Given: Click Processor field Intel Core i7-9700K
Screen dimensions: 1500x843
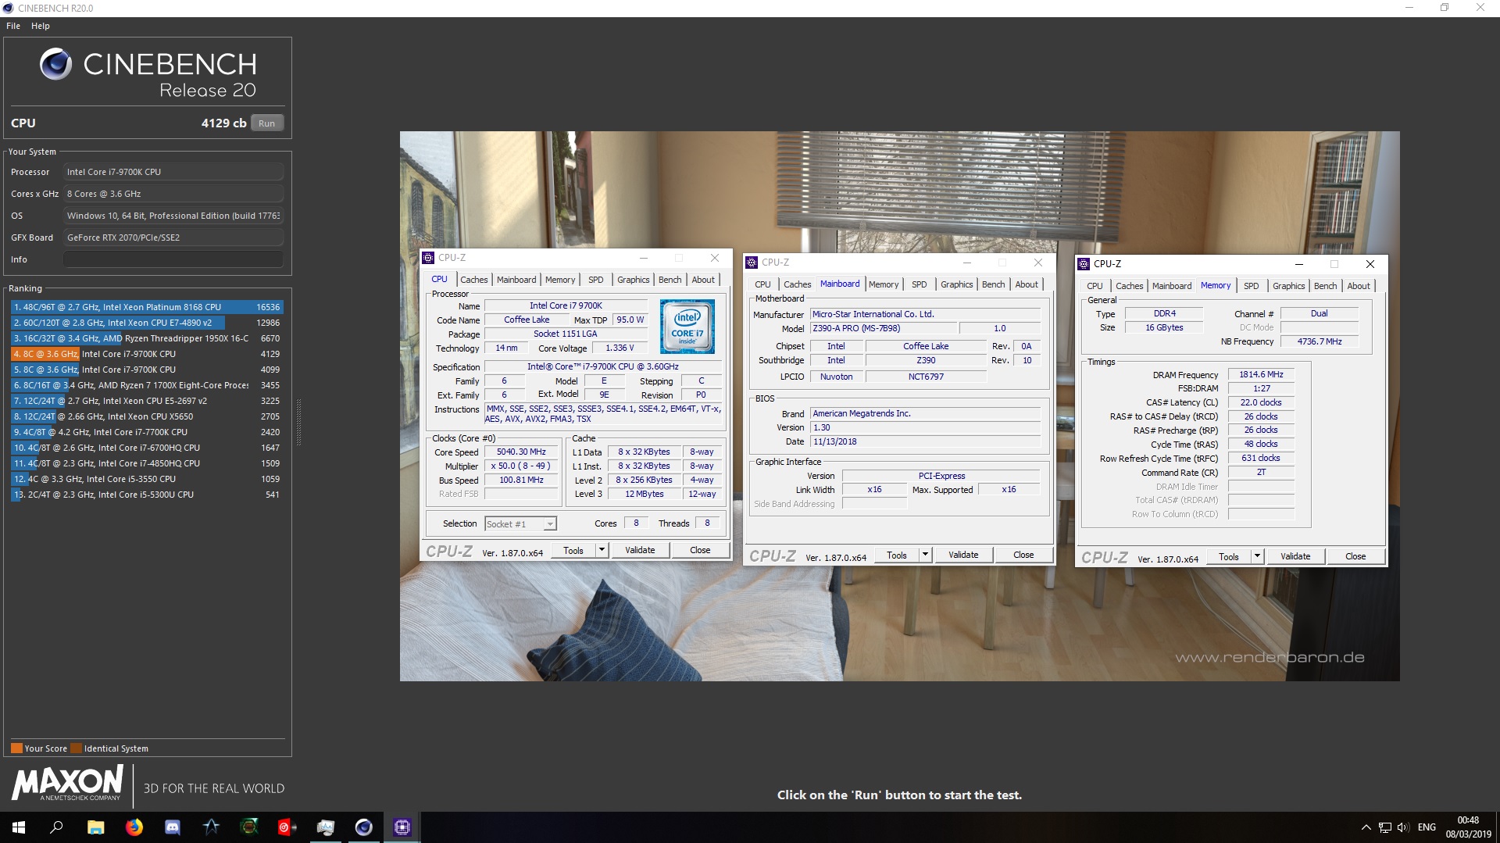Looking at the screenshot, I should click(x=173, y=172).
